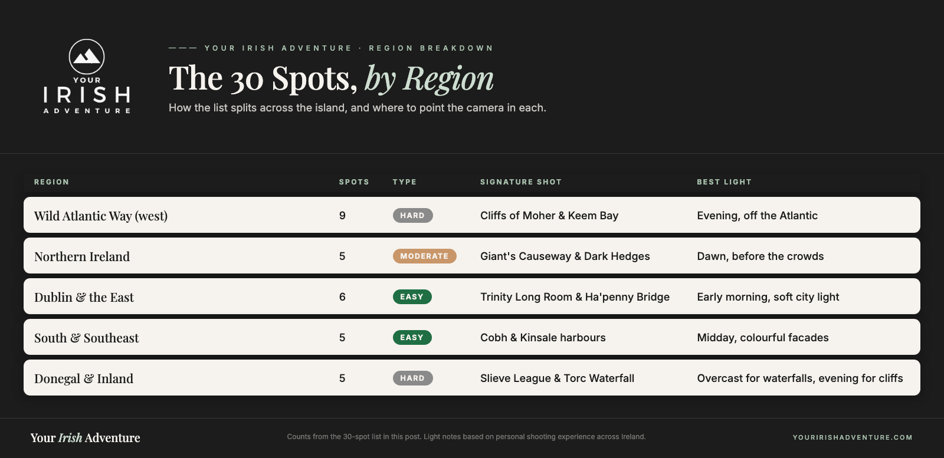
Task: Click the footer 'Your Irish Adventure' wordmark
Action: pos(86,438)
